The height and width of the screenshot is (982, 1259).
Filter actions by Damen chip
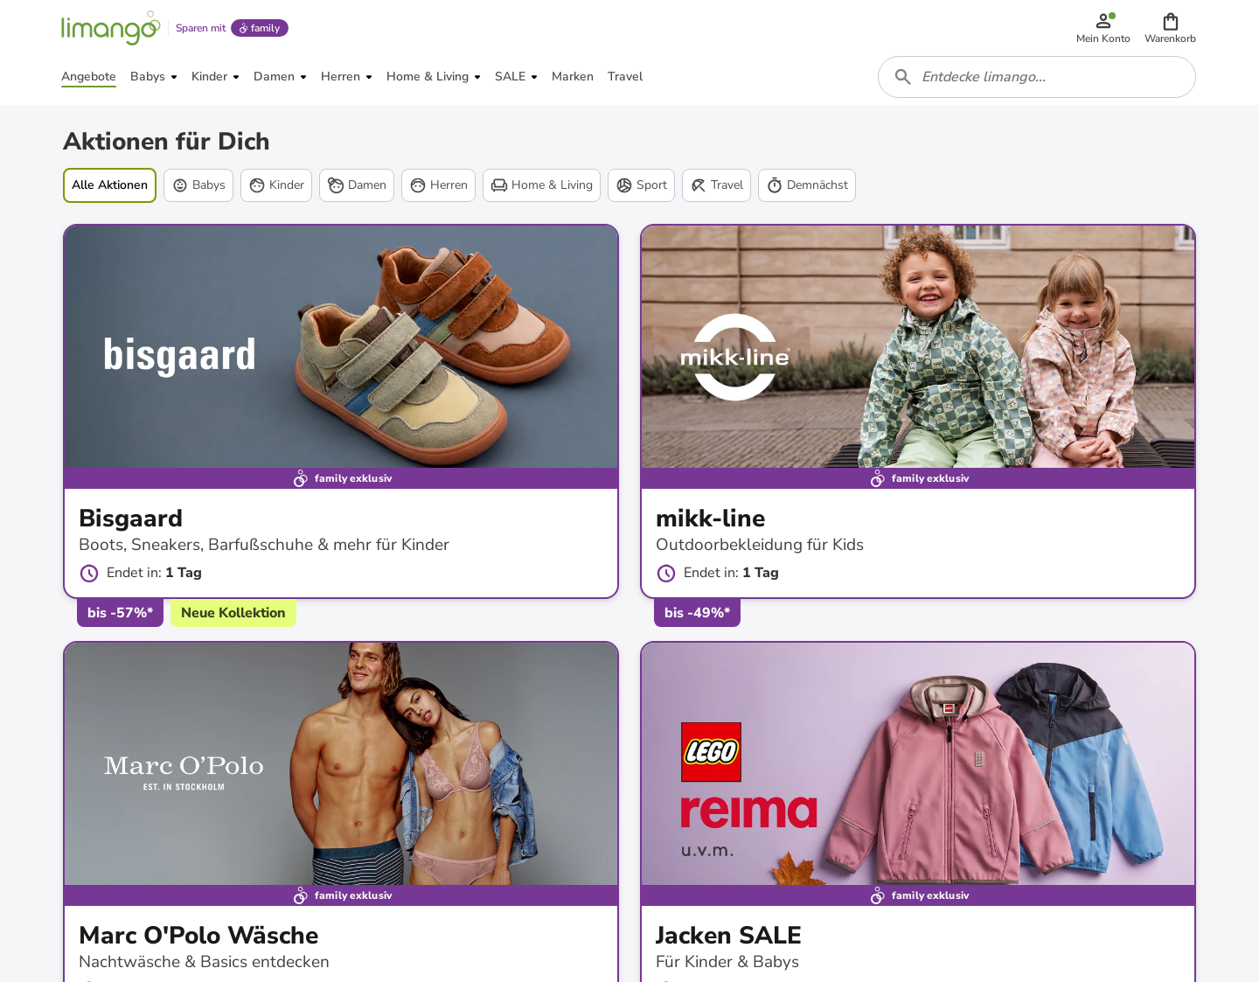point(357,185)
